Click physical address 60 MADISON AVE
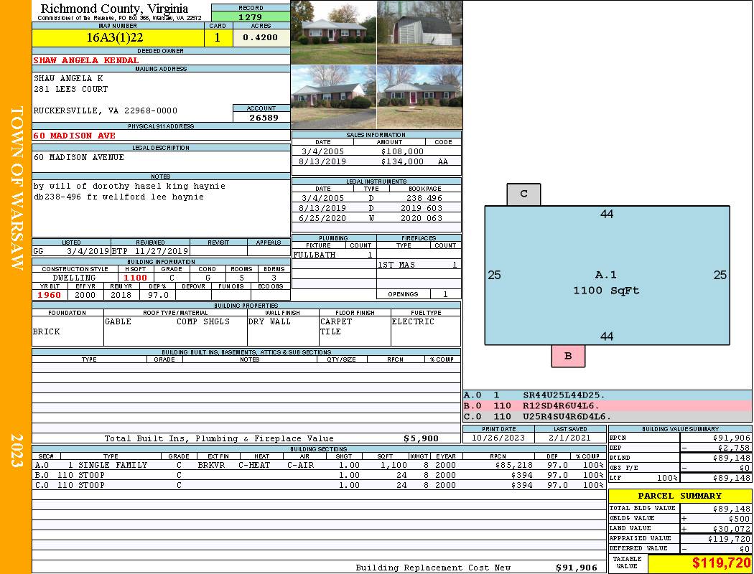 tap(75, 136)
